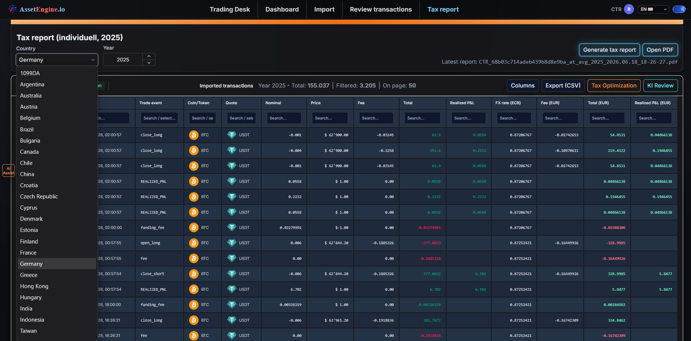
Task: Click the Realized P&L (EUR) search field
Action: pyautogui.click(x=654, y=118)
